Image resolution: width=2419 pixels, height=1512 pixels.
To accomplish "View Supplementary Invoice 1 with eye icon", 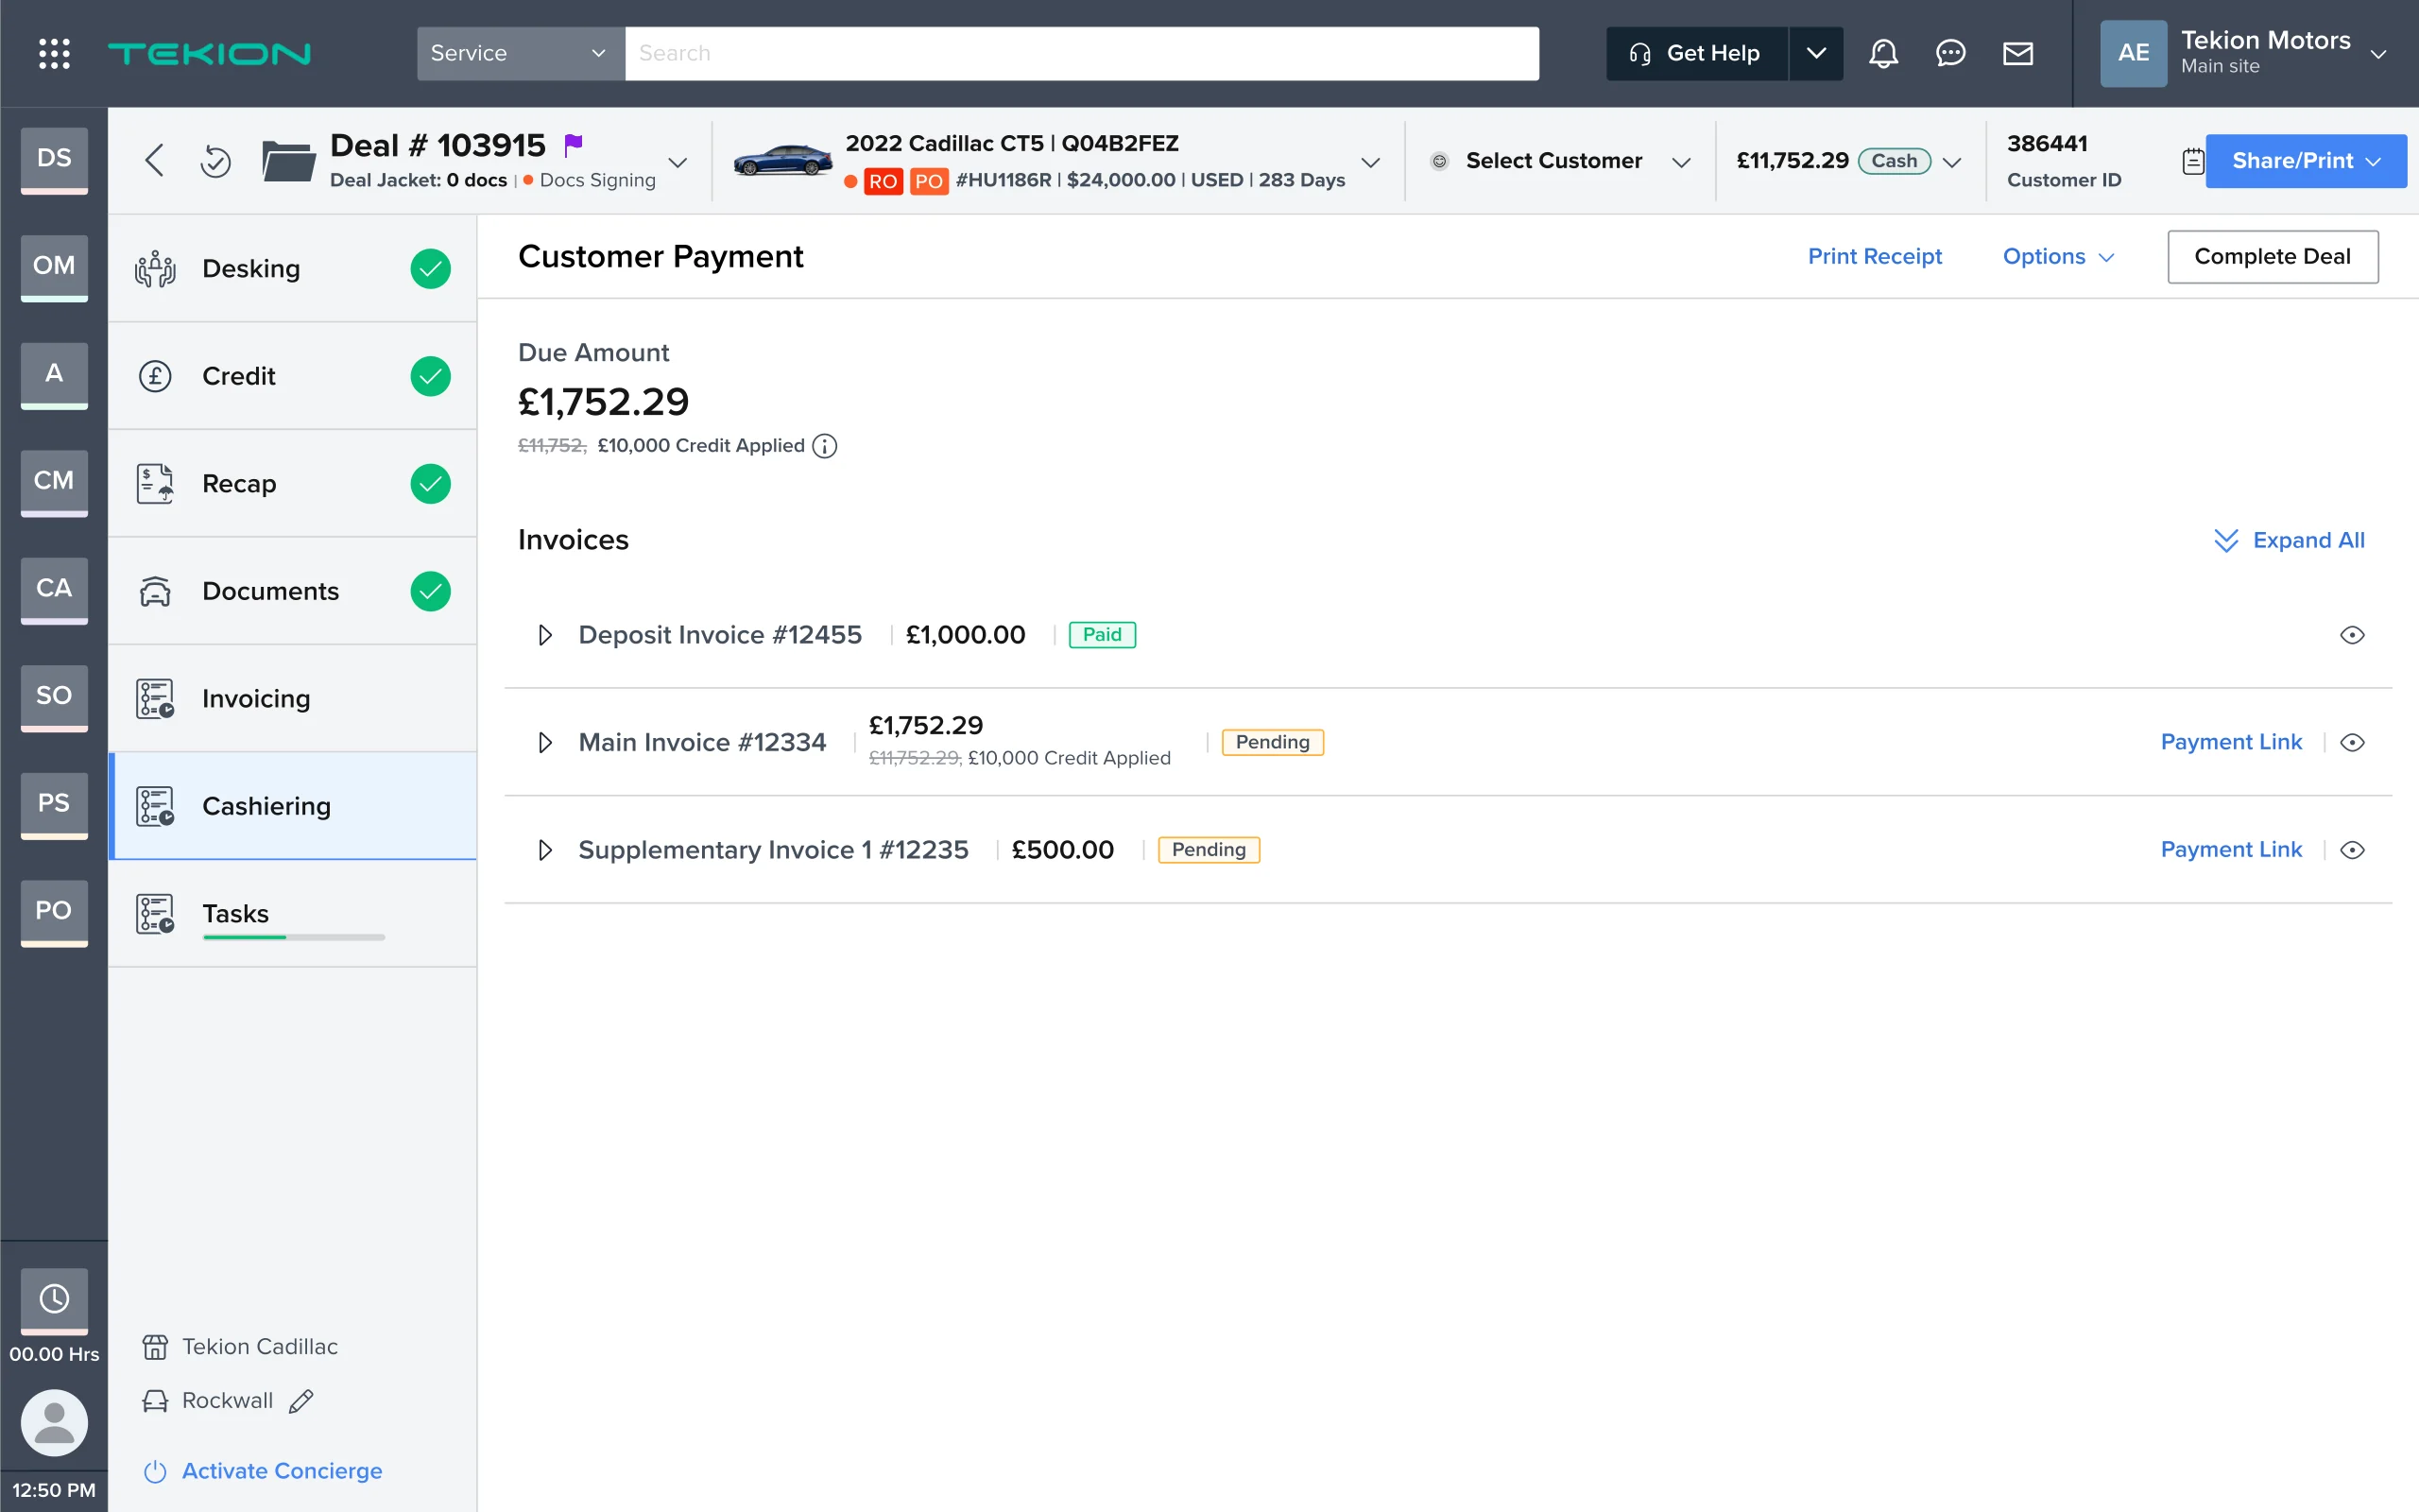I will pyautogui.click(x=2352, y=850).
